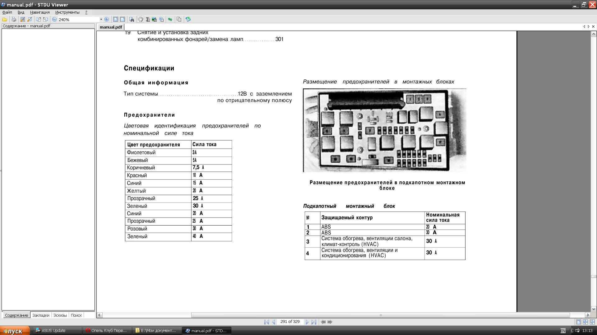Open Опель Клуб browser taskbar item
The width and height of the screenshot is (597, 335).
106,331
